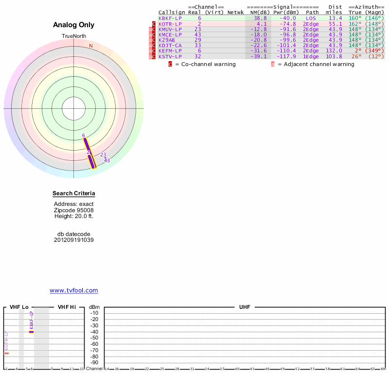
Task: Click the KMCE-LP callsign entry
Action: click(170, 34)
